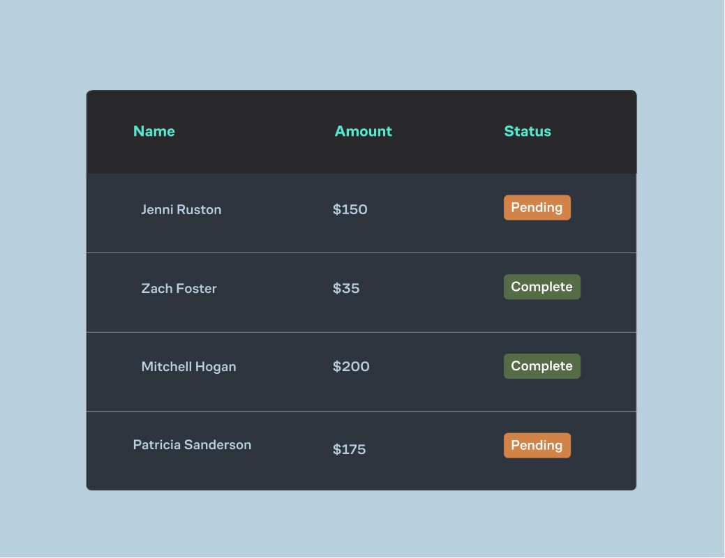Screen dimensions: 725x558
Task: Click the Pending badge for Jenni Ruston
Action: tap(537, 207)
